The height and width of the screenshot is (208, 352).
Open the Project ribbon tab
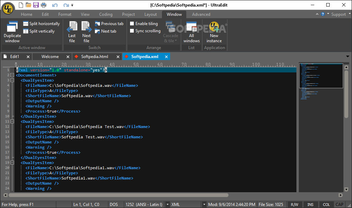(x=128, y=14)
